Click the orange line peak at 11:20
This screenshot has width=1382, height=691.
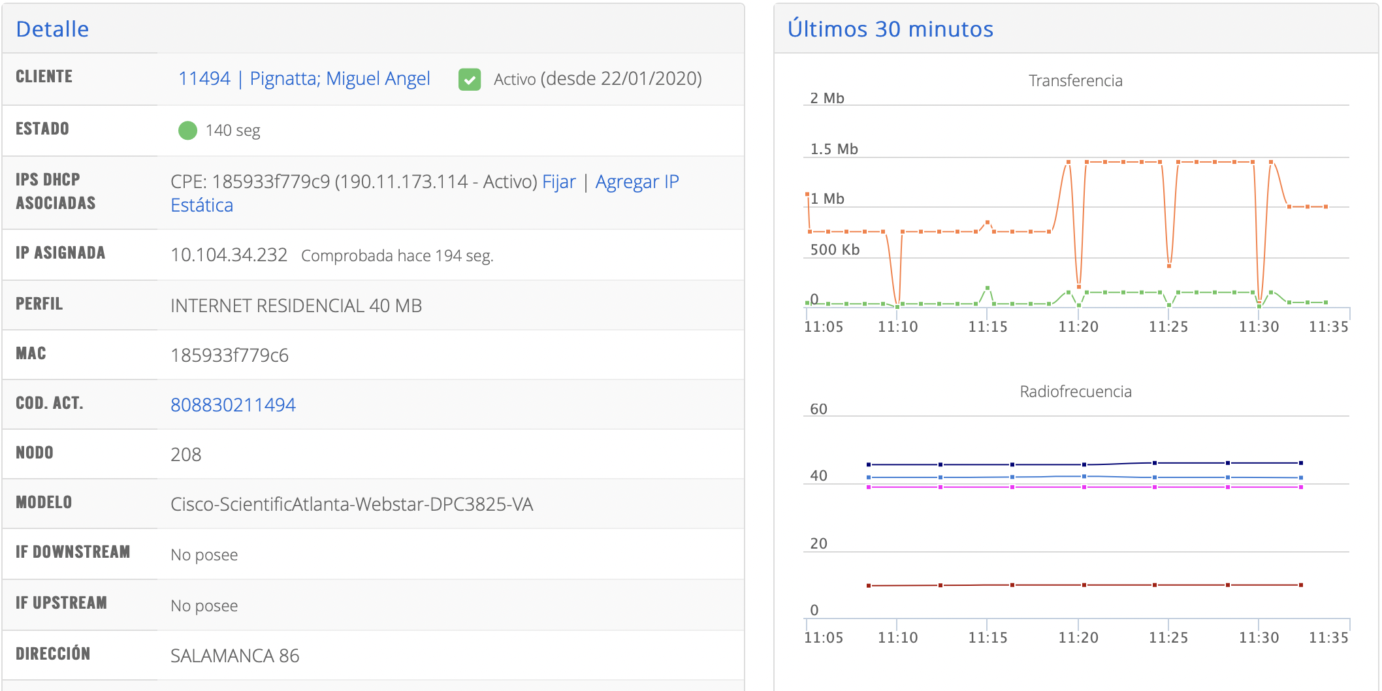(x=1069, y=162)
